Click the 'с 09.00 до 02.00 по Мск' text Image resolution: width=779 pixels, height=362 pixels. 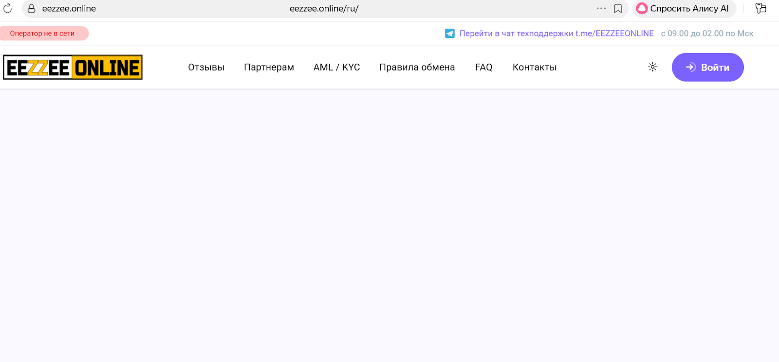point(707,34)
